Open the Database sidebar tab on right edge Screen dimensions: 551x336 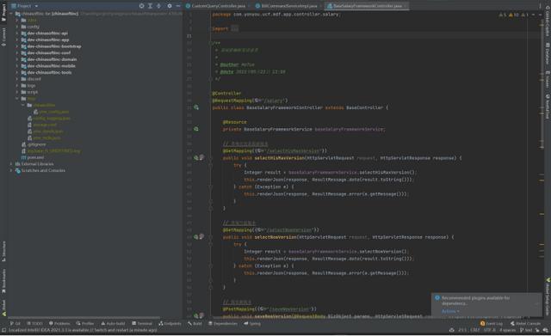[548, 52]
